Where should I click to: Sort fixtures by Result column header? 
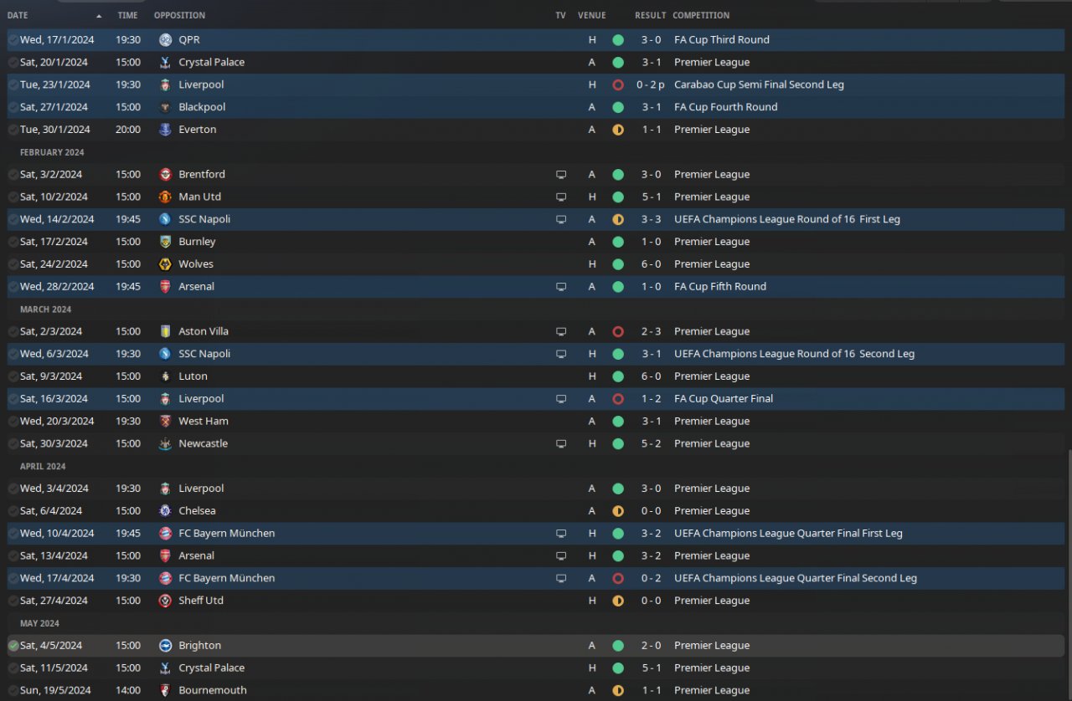(x=650, y=15)
